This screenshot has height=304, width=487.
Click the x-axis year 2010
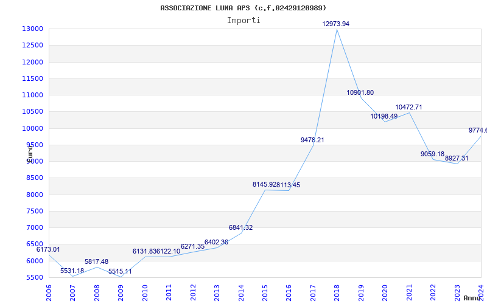tap(145, 293)
